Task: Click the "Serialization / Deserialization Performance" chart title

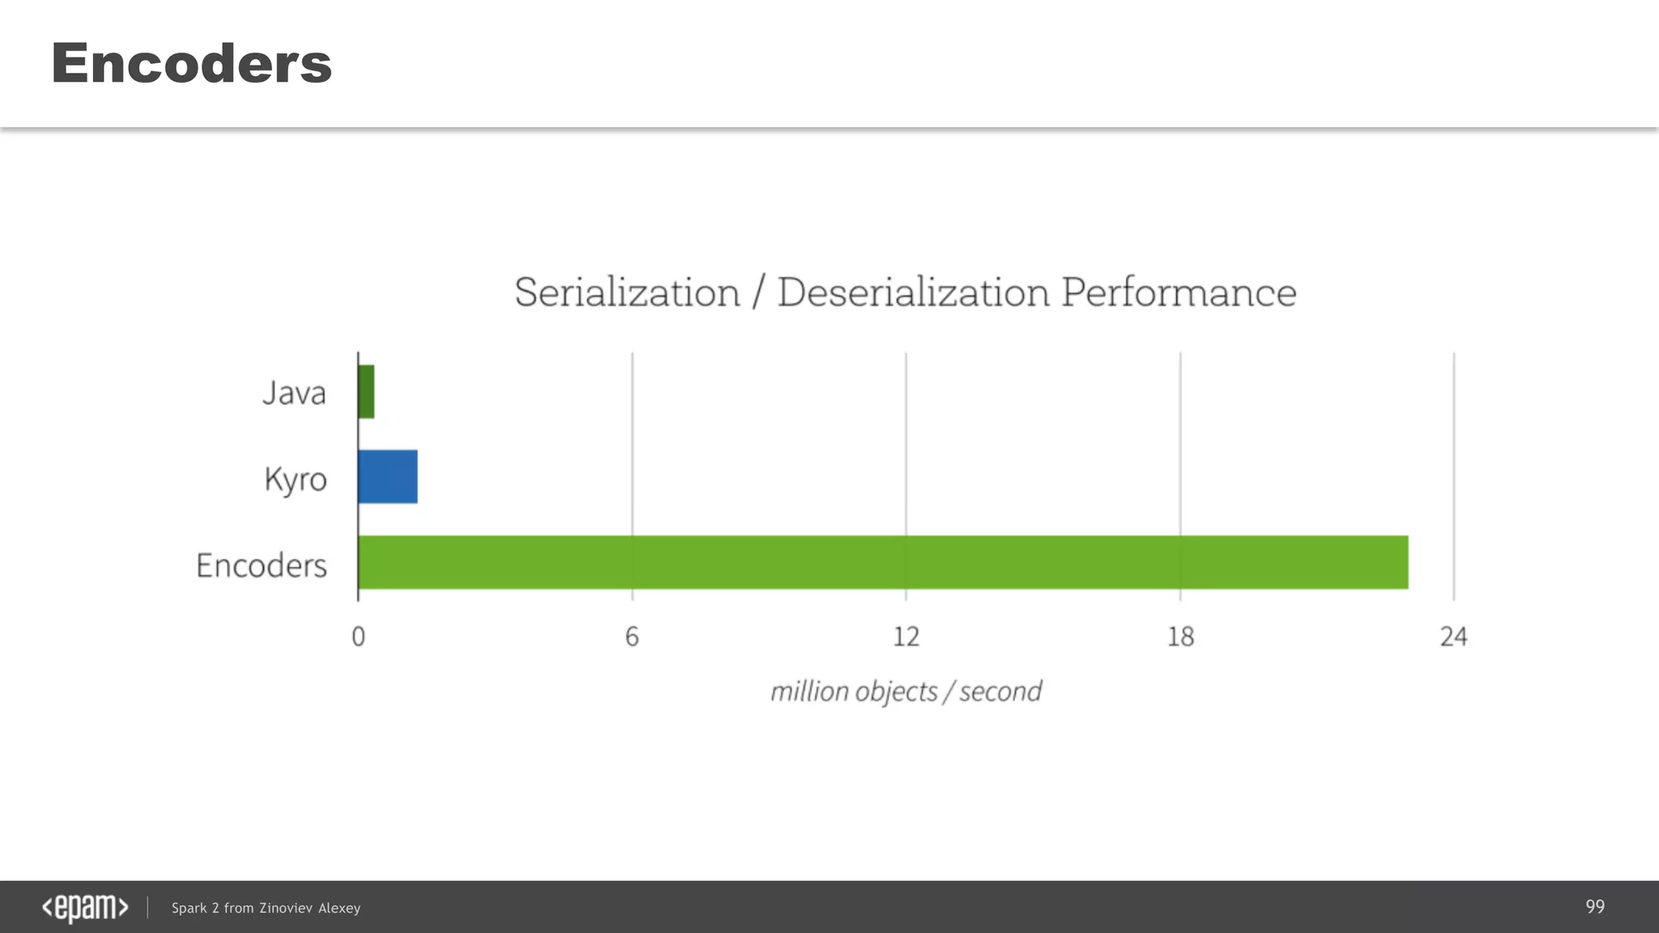Action: click(905, 292)
